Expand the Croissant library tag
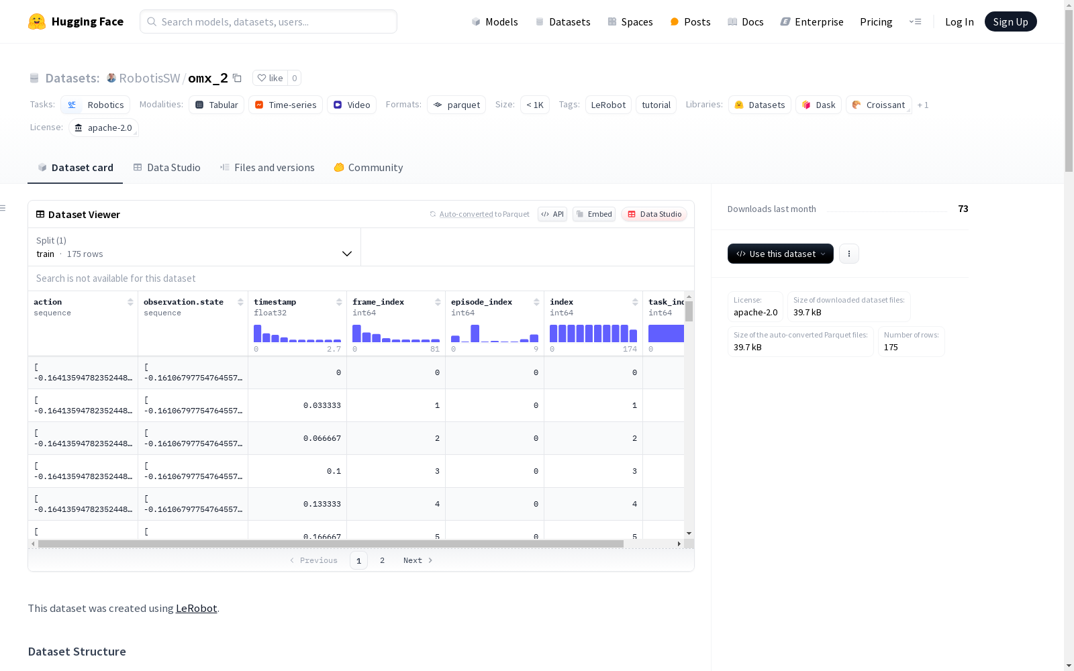 point(879,105)
